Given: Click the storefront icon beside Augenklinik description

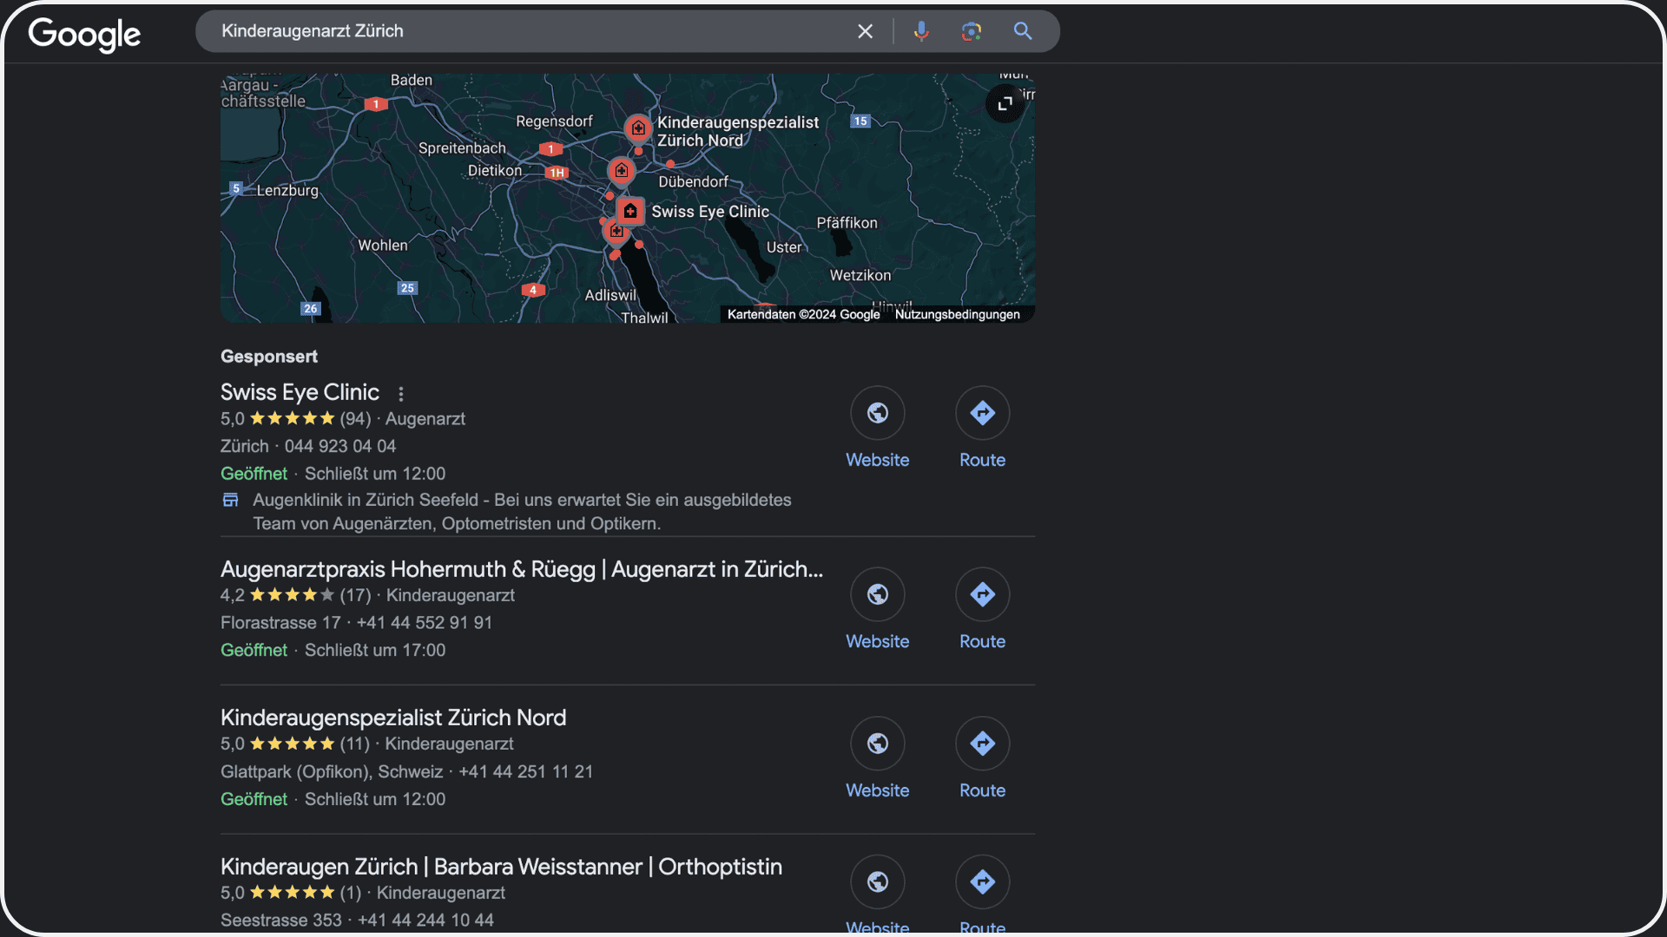Looking at the screenshot, I should click(x=230, y=500).
